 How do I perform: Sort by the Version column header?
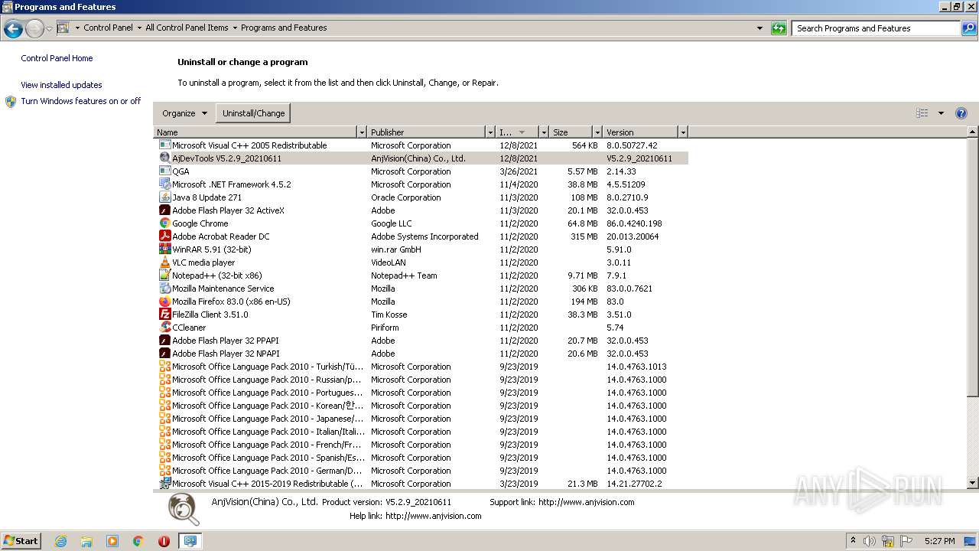click(x=641, y=132)
